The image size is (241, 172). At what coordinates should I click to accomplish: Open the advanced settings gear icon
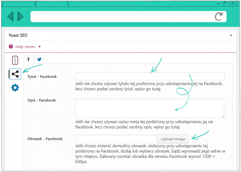(x=15, y=88)
